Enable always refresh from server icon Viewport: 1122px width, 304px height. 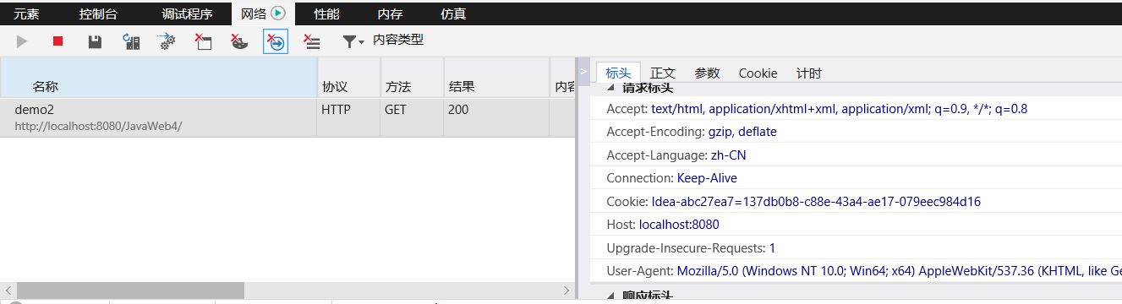(x=131, y=41)
